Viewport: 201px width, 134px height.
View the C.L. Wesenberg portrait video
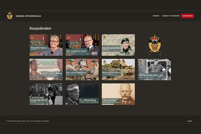coord(82,94)
